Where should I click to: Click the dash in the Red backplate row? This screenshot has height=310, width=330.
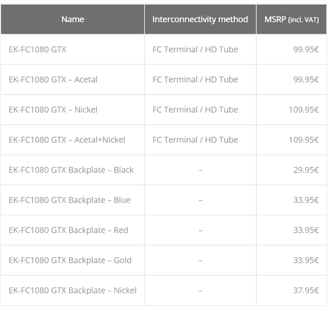200,230
